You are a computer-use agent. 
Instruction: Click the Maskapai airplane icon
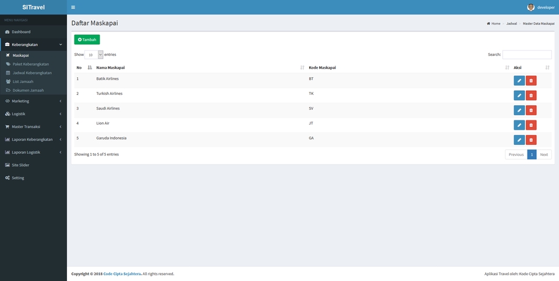[x=8, y=55]
